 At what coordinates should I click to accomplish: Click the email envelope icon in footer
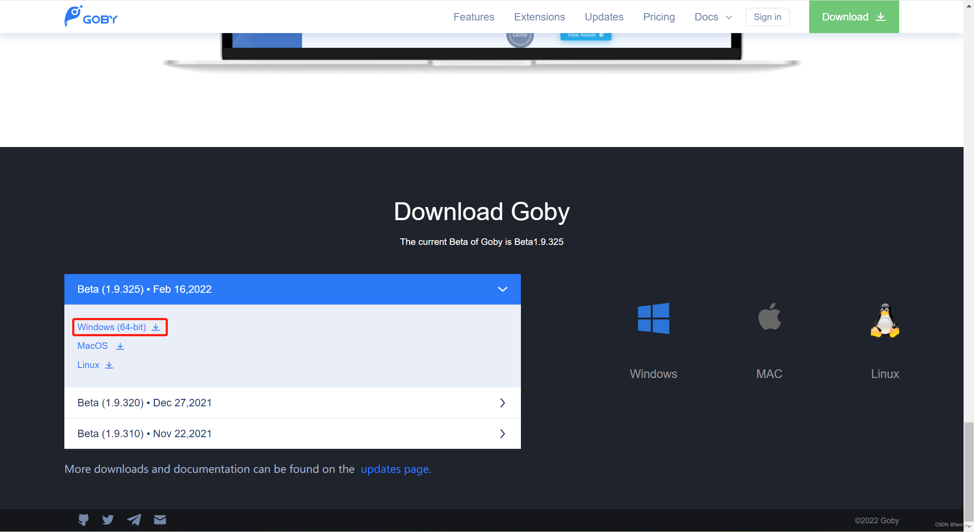160,519
